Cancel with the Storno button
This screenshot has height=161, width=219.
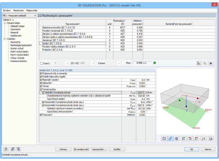tap(208, 149)
